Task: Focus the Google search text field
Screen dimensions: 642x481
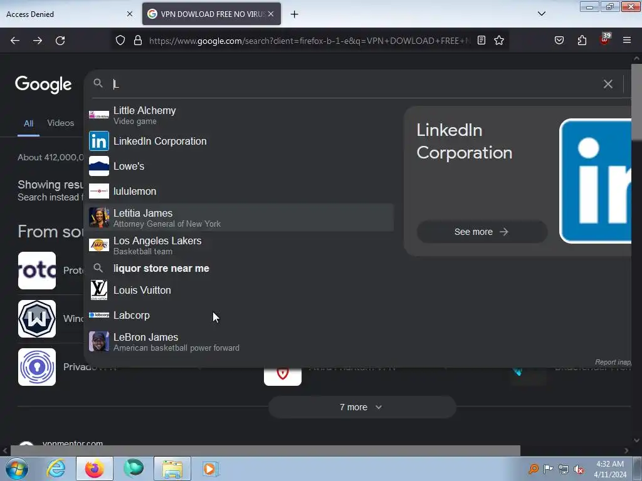Action: (356, 84)
